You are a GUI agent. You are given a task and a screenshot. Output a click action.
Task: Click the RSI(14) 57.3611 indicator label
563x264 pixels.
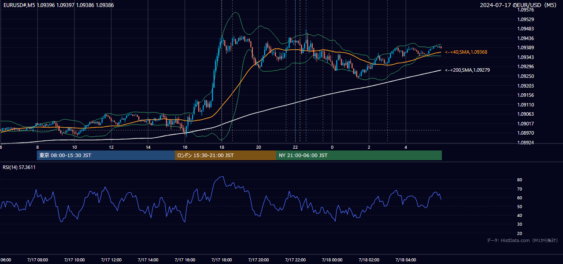click(x=19, y=167)
